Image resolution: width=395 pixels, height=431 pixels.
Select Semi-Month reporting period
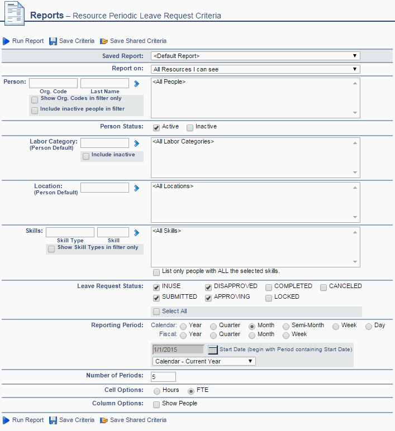tap(286, 327)
